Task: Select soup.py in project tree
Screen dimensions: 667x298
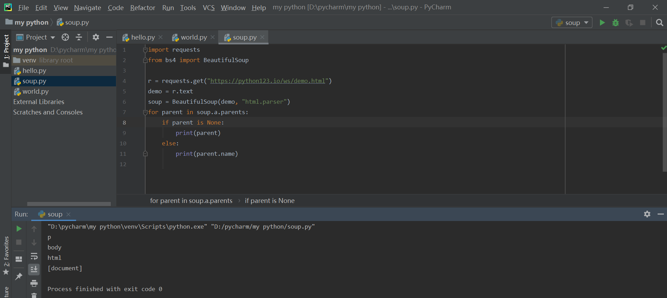Action: 64,81
